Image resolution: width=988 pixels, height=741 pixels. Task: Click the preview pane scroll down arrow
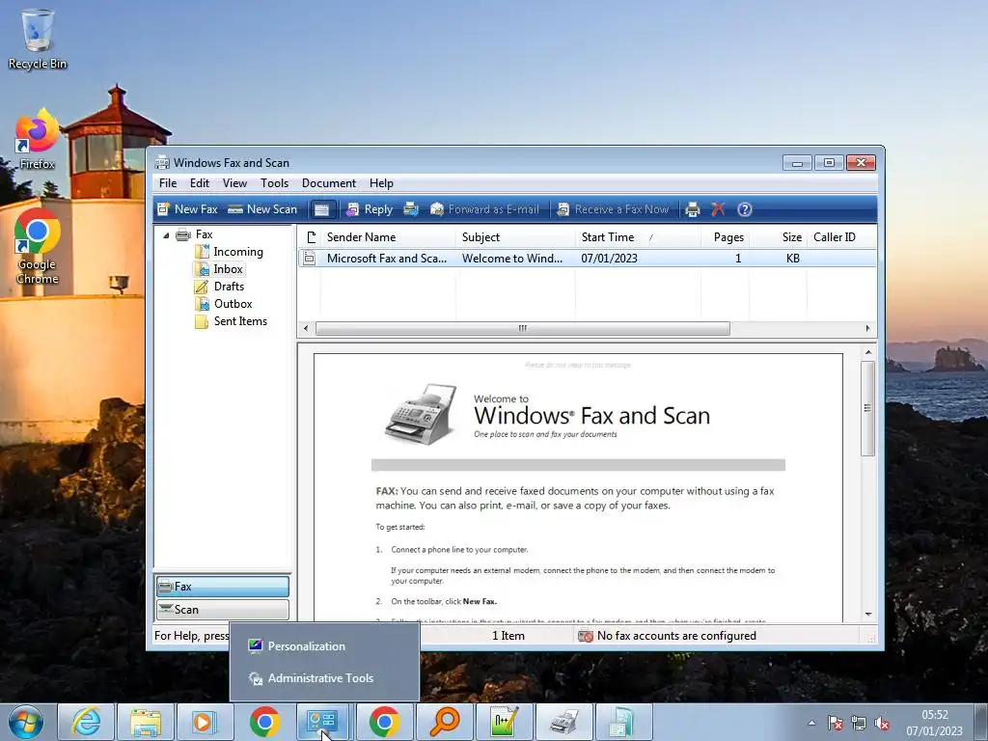click(x=868, y=615)
